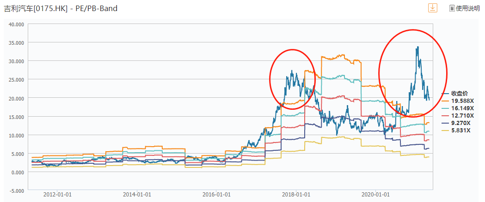This screenshot has height=202, width=485.
Task: Click the 15.000 y-axis value label
Action: pos(16,117)
